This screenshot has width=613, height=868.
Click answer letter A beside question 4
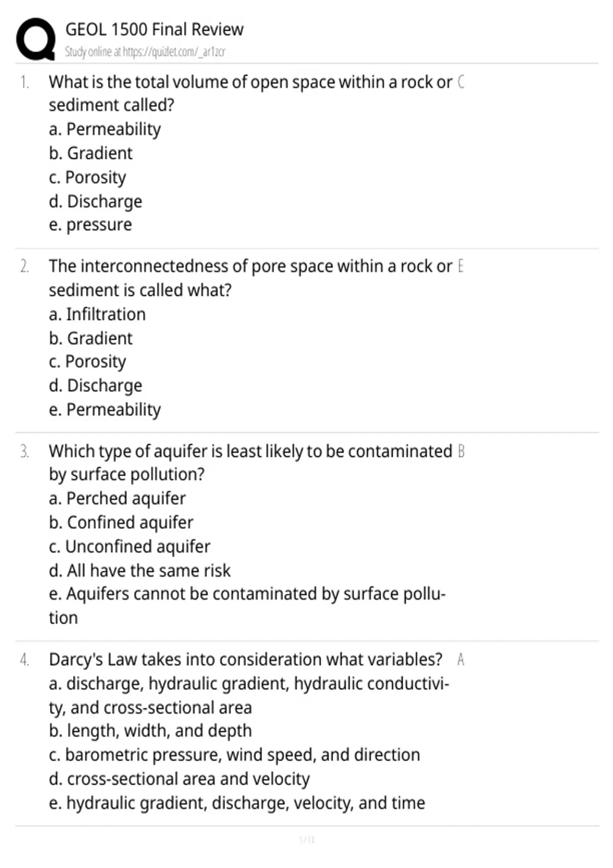click(461, 660)
